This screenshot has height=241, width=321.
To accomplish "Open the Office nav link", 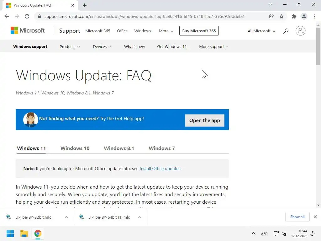I will point(122,31).
